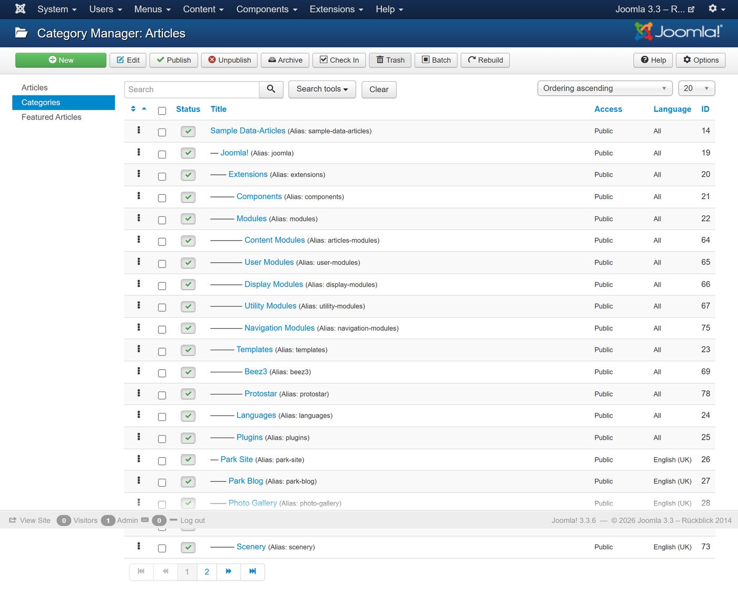738x593 pixels.
Task: Click the Batch toolbar button
Action: coord(436,60)
